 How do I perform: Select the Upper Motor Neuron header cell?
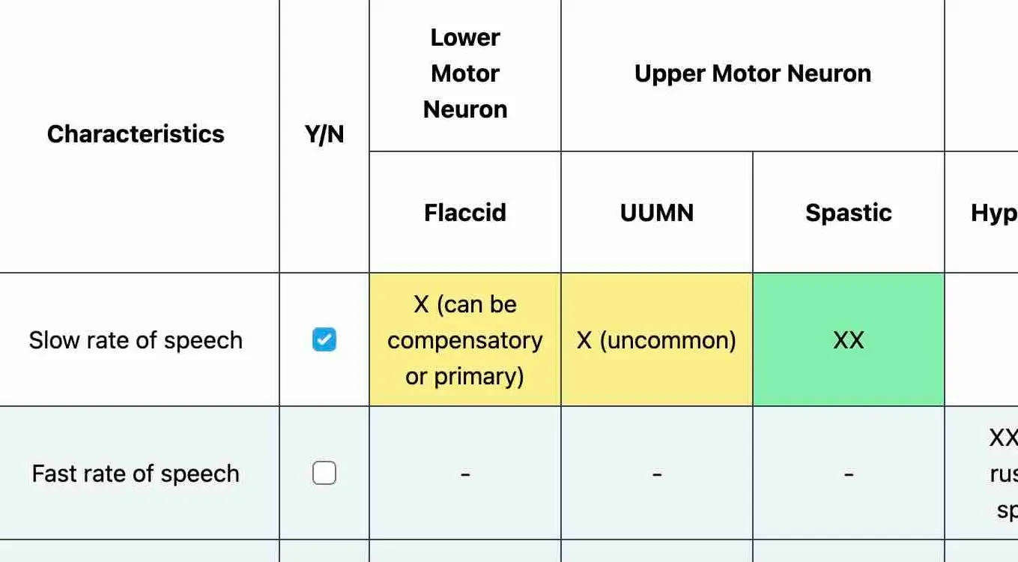click(753, 73)
